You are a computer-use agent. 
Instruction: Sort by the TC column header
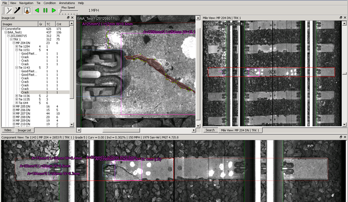click(x=50, y=24)
